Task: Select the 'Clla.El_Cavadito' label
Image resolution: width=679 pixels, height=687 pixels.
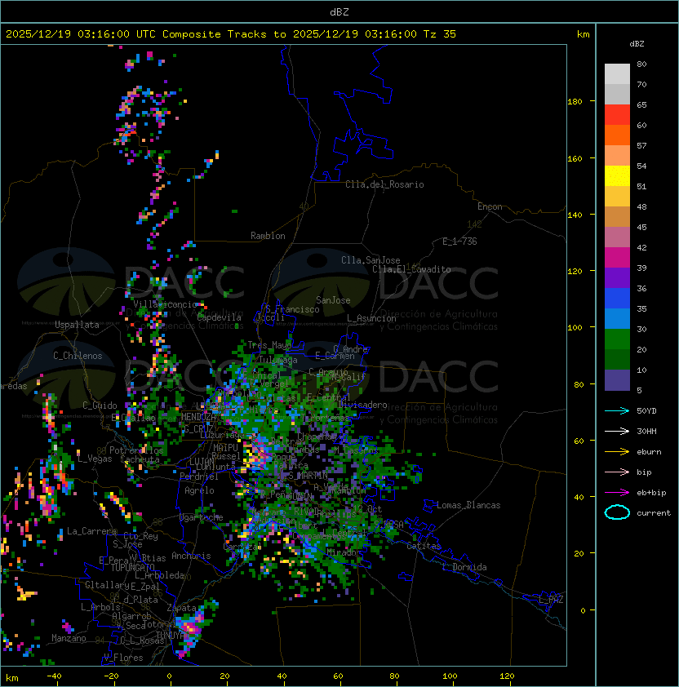Action: point(411,269)
